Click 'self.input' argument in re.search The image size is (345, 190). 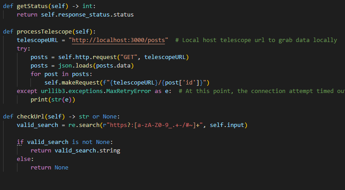click(227, 125)
